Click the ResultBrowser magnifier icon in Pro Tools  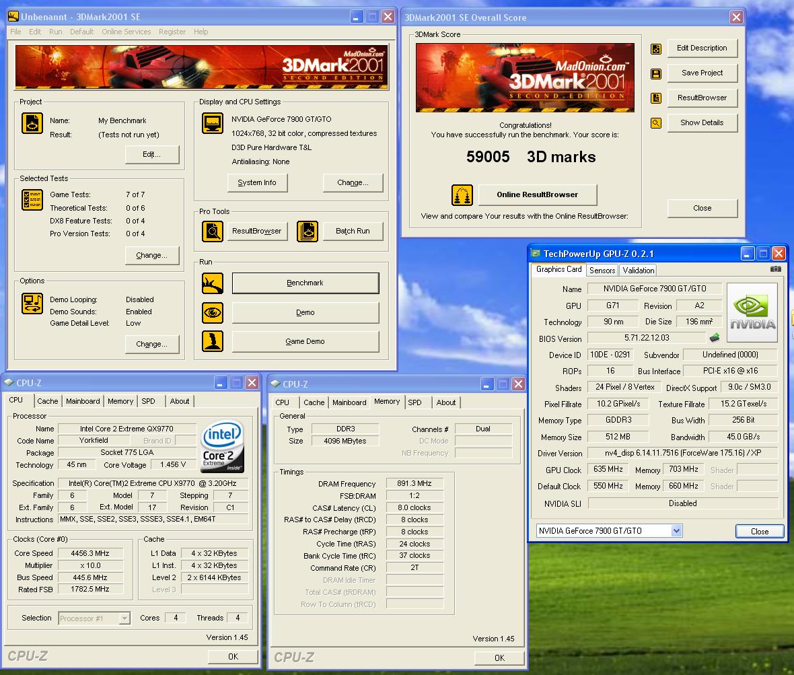click(x=212, y=232)
